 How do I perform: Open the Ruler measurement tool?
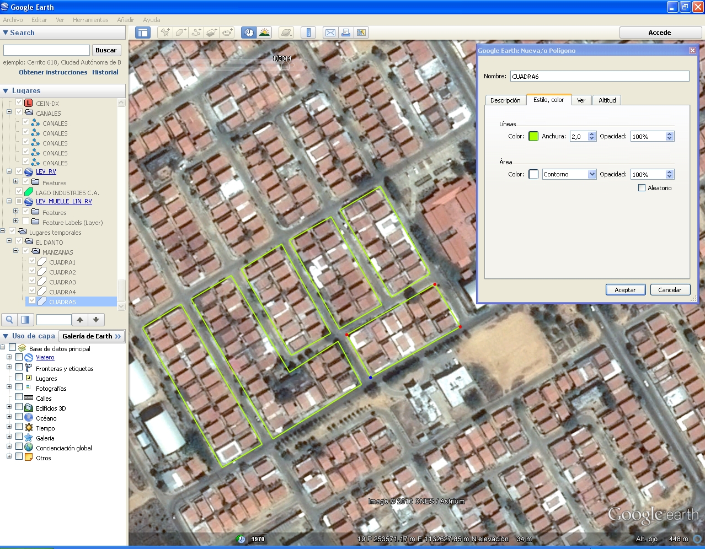click(308, 33)
